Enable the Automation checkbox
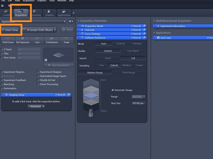Image resolution: width=213 pixels, height=159 pixels. (x=2, y=88)
